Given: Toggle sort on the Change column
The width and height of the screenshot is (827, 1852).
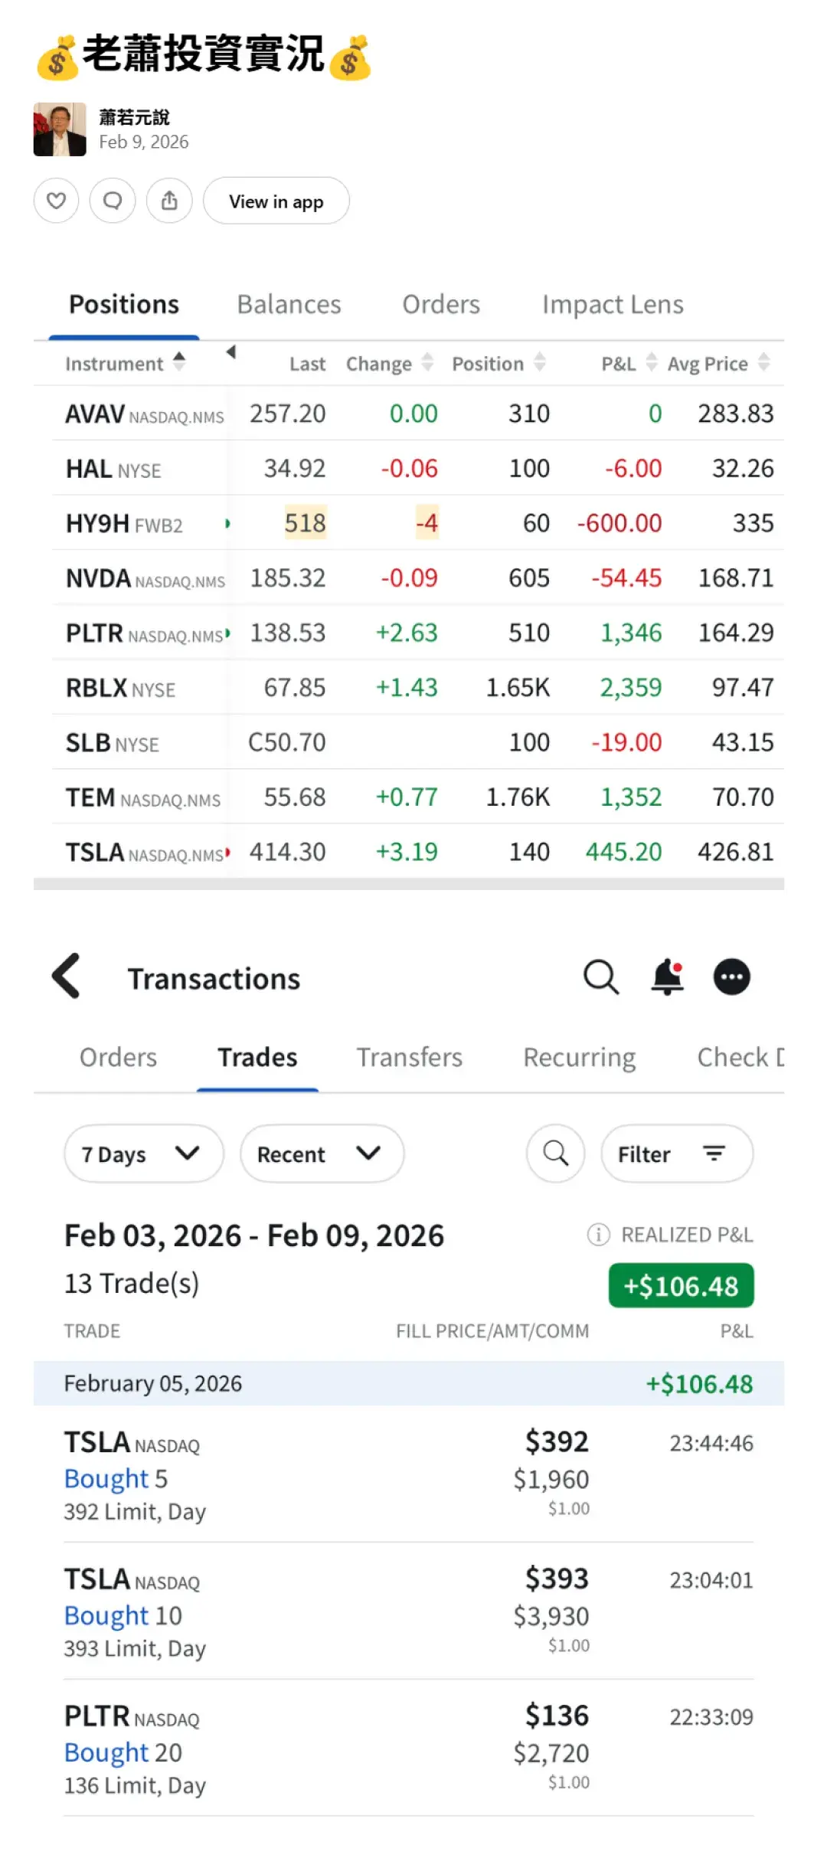Looking at the screenshot, I should pyautogui.click(x=427, y=362).
